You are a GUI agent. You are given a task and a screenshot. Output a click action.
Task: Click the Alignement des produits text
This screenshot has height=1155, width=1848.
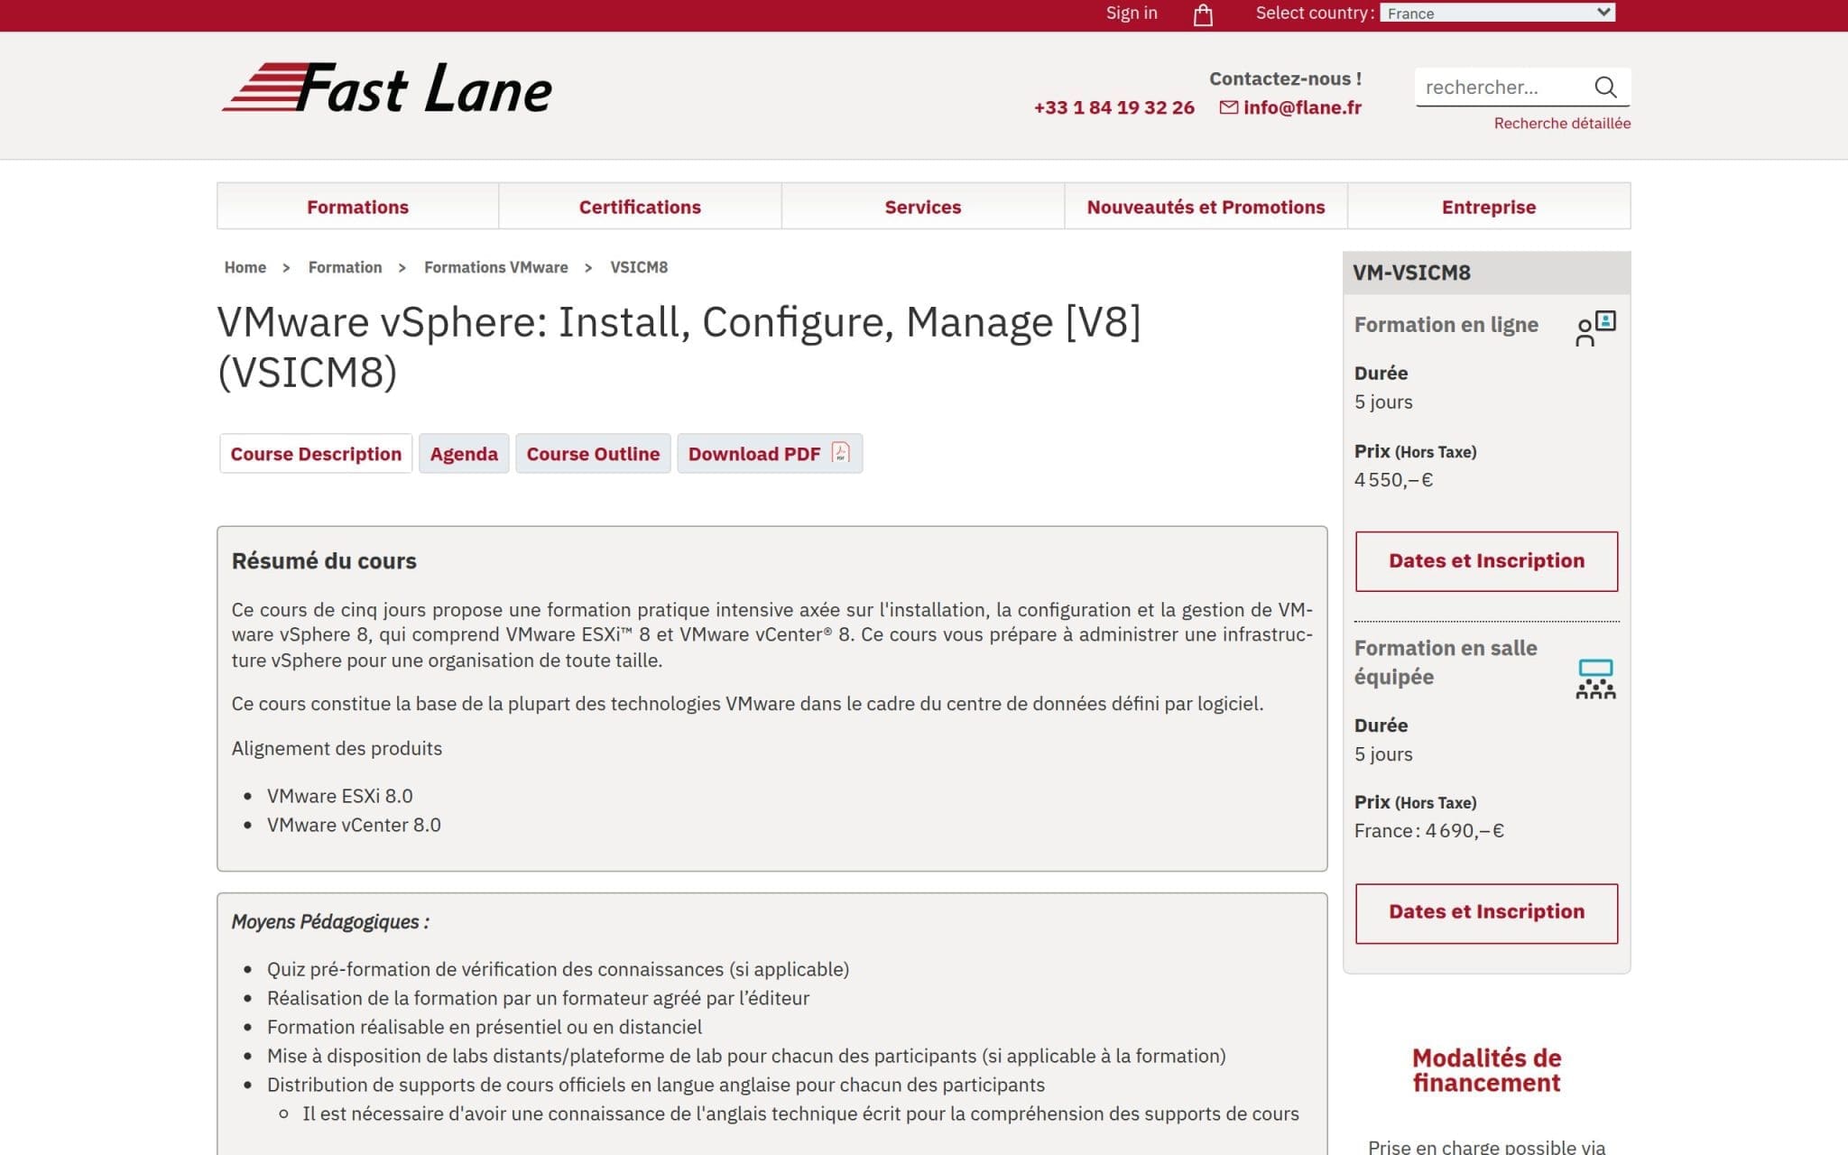coord(337,748)
